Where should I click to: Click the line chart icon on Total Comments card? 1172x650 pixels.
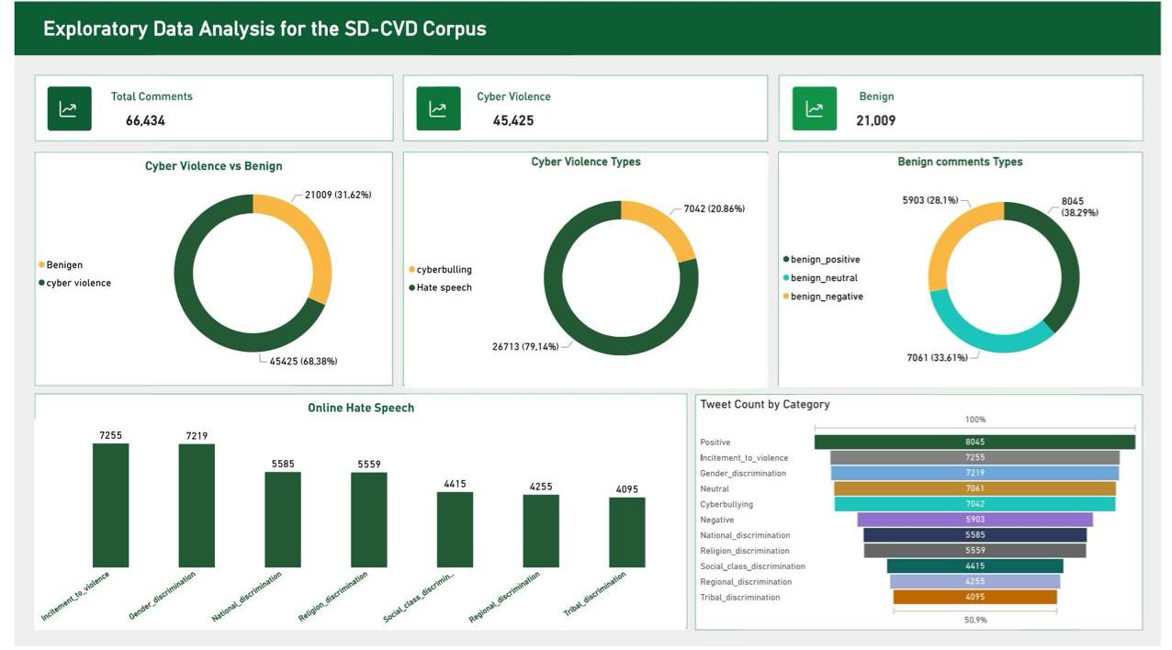click(69, 106)
